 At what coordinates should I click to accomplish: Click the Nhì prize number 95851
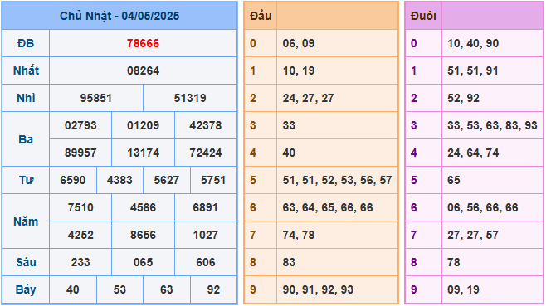96,98
